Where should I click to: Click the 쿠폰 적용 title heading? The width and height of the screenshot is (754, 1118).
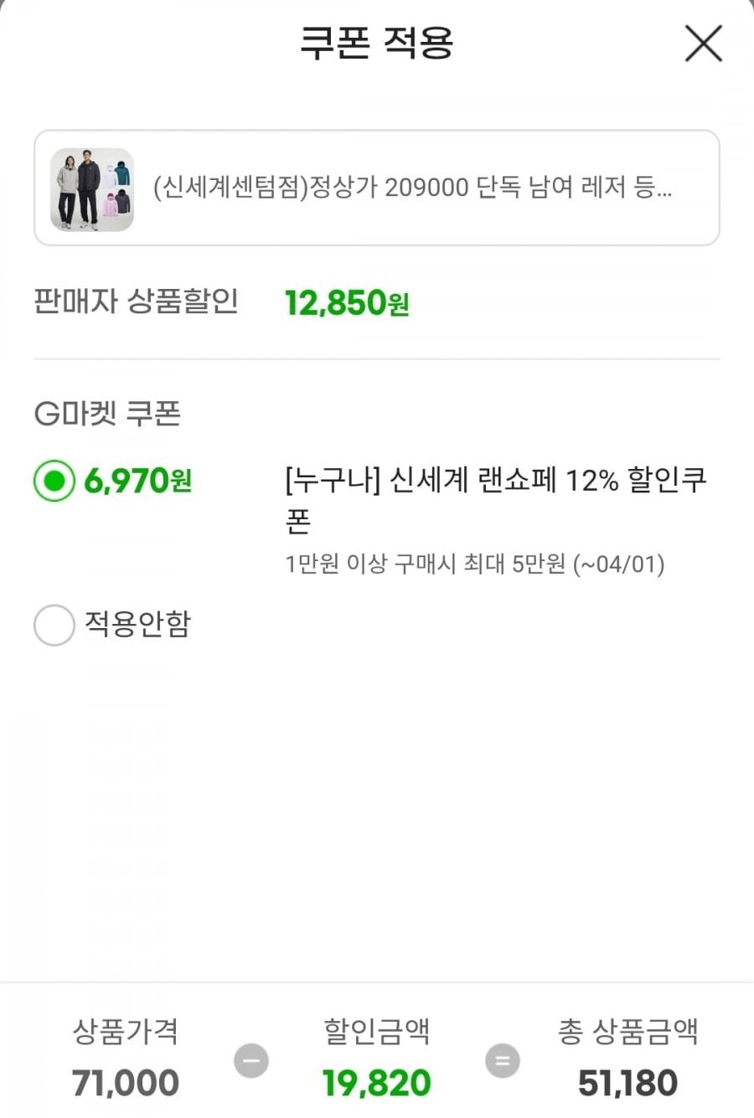pyautogui.click(x=376, y=42)
